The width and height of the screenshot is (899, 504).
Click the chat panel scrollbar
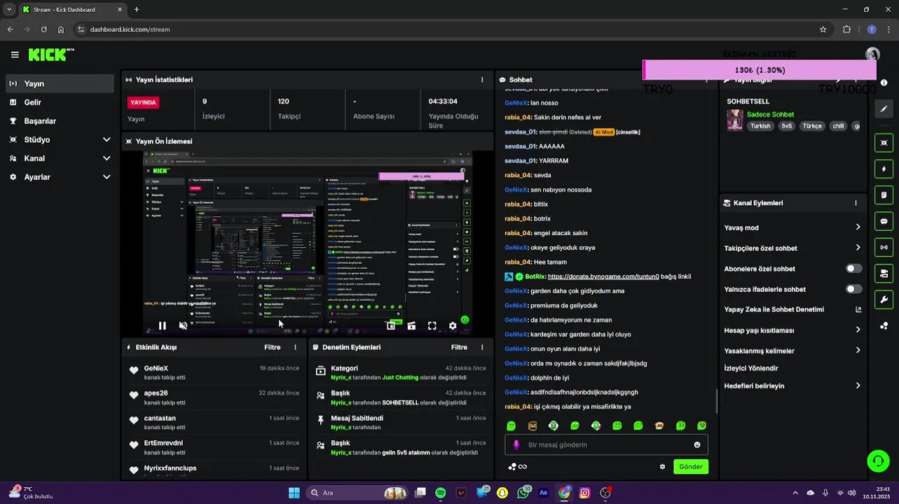715,401
